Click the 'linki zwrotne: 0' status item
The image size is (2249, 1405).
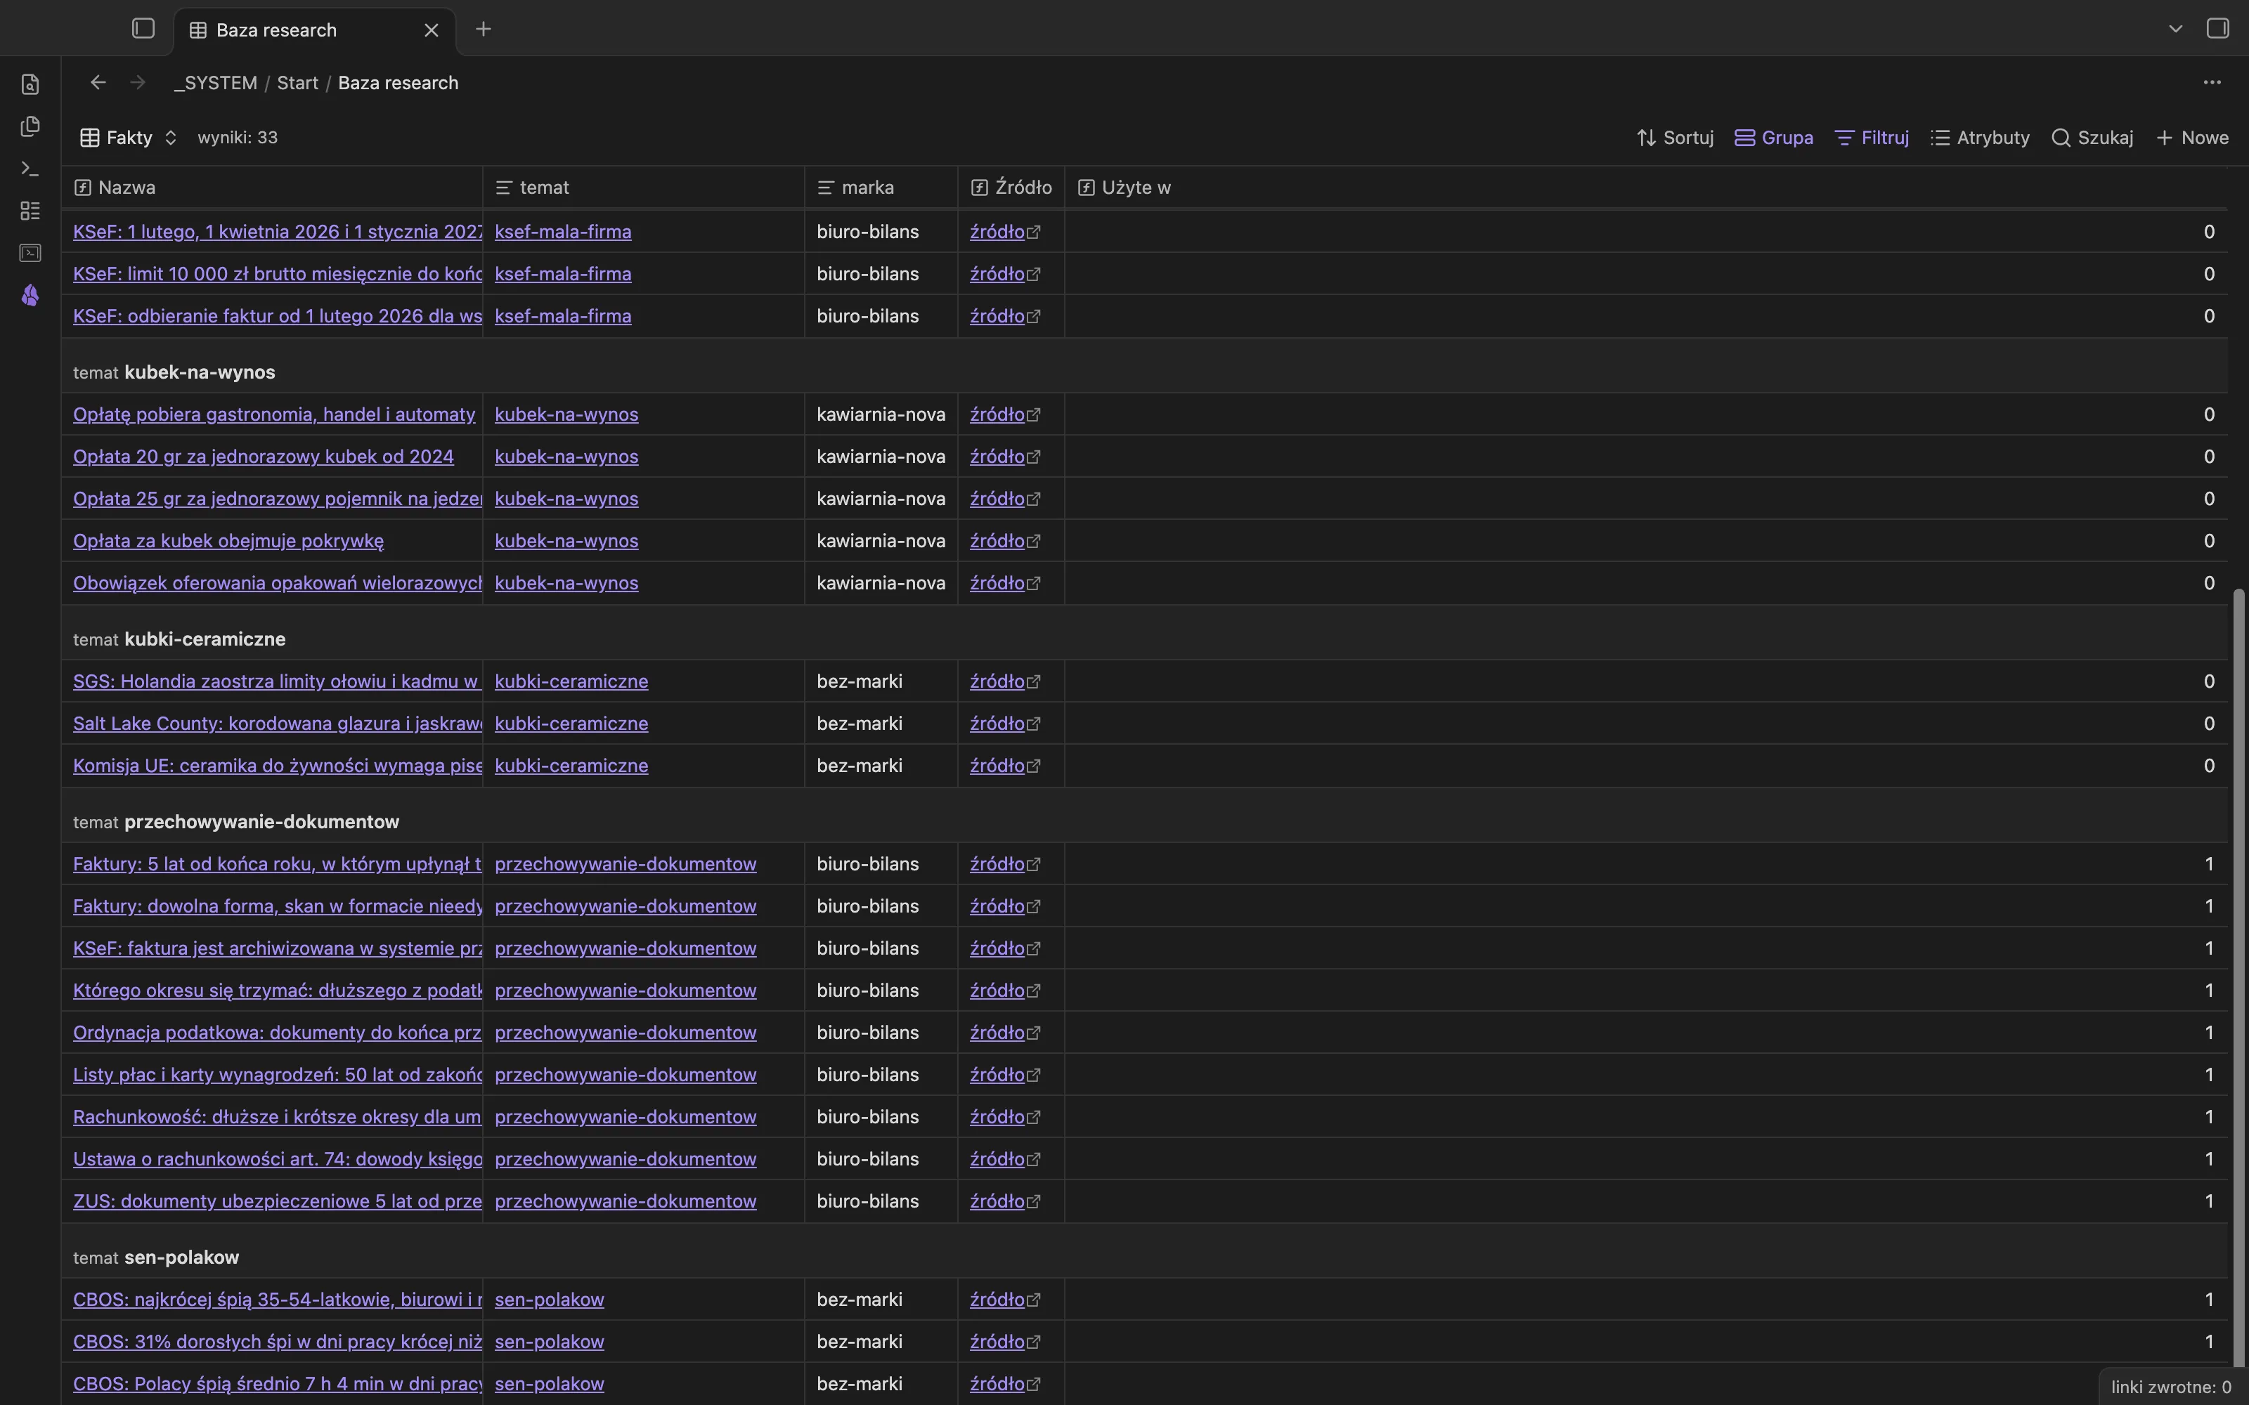click(x=2171, y=1387)
